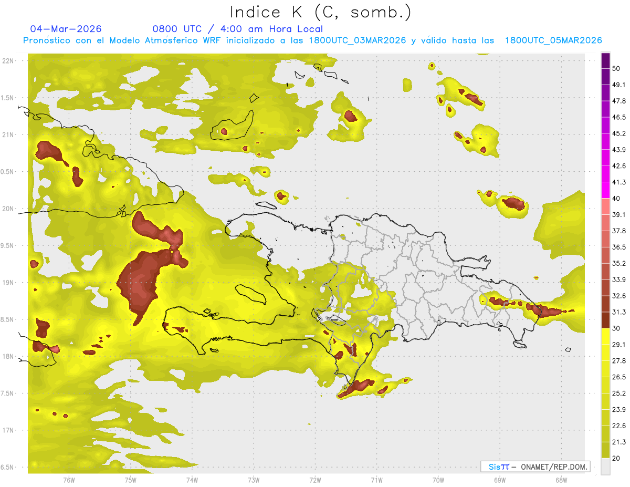Click the '19N' latitude label
Image resolution: width=630 pixels, height=487 pixels.
point(8,283)
